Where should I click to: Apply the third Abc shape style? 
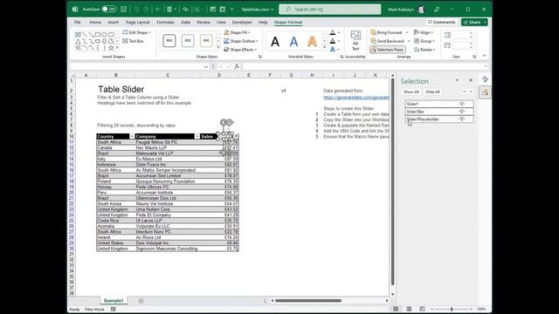pos(206,41)
